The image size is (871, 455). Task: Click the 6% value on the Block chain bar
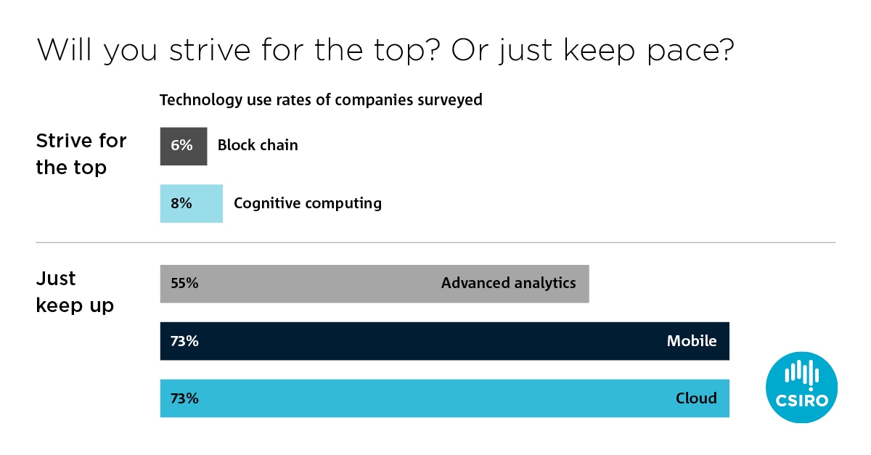point(181,146)
